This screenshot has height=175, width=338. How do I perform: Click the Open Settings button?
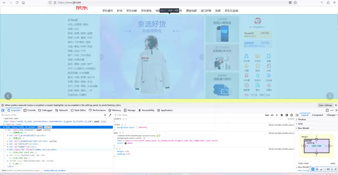(x=325, y=105)
